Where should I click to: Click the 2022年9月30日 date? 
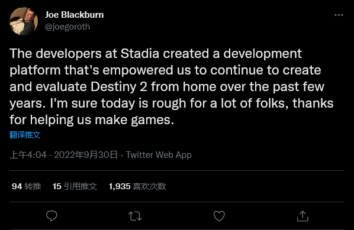click(x=86, y=155)
